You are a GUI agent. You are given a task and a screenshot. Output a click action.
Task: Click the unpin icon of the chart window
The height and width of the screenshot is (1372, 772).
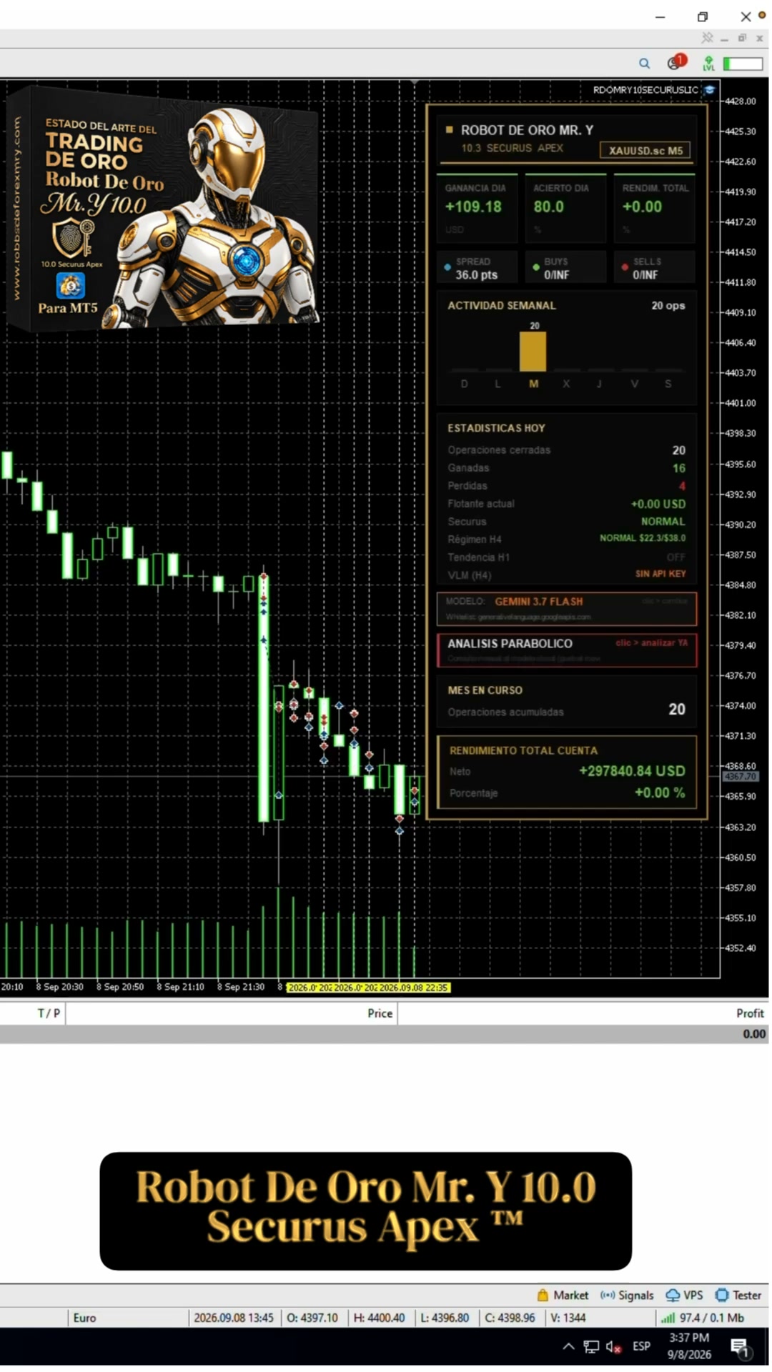707,37
